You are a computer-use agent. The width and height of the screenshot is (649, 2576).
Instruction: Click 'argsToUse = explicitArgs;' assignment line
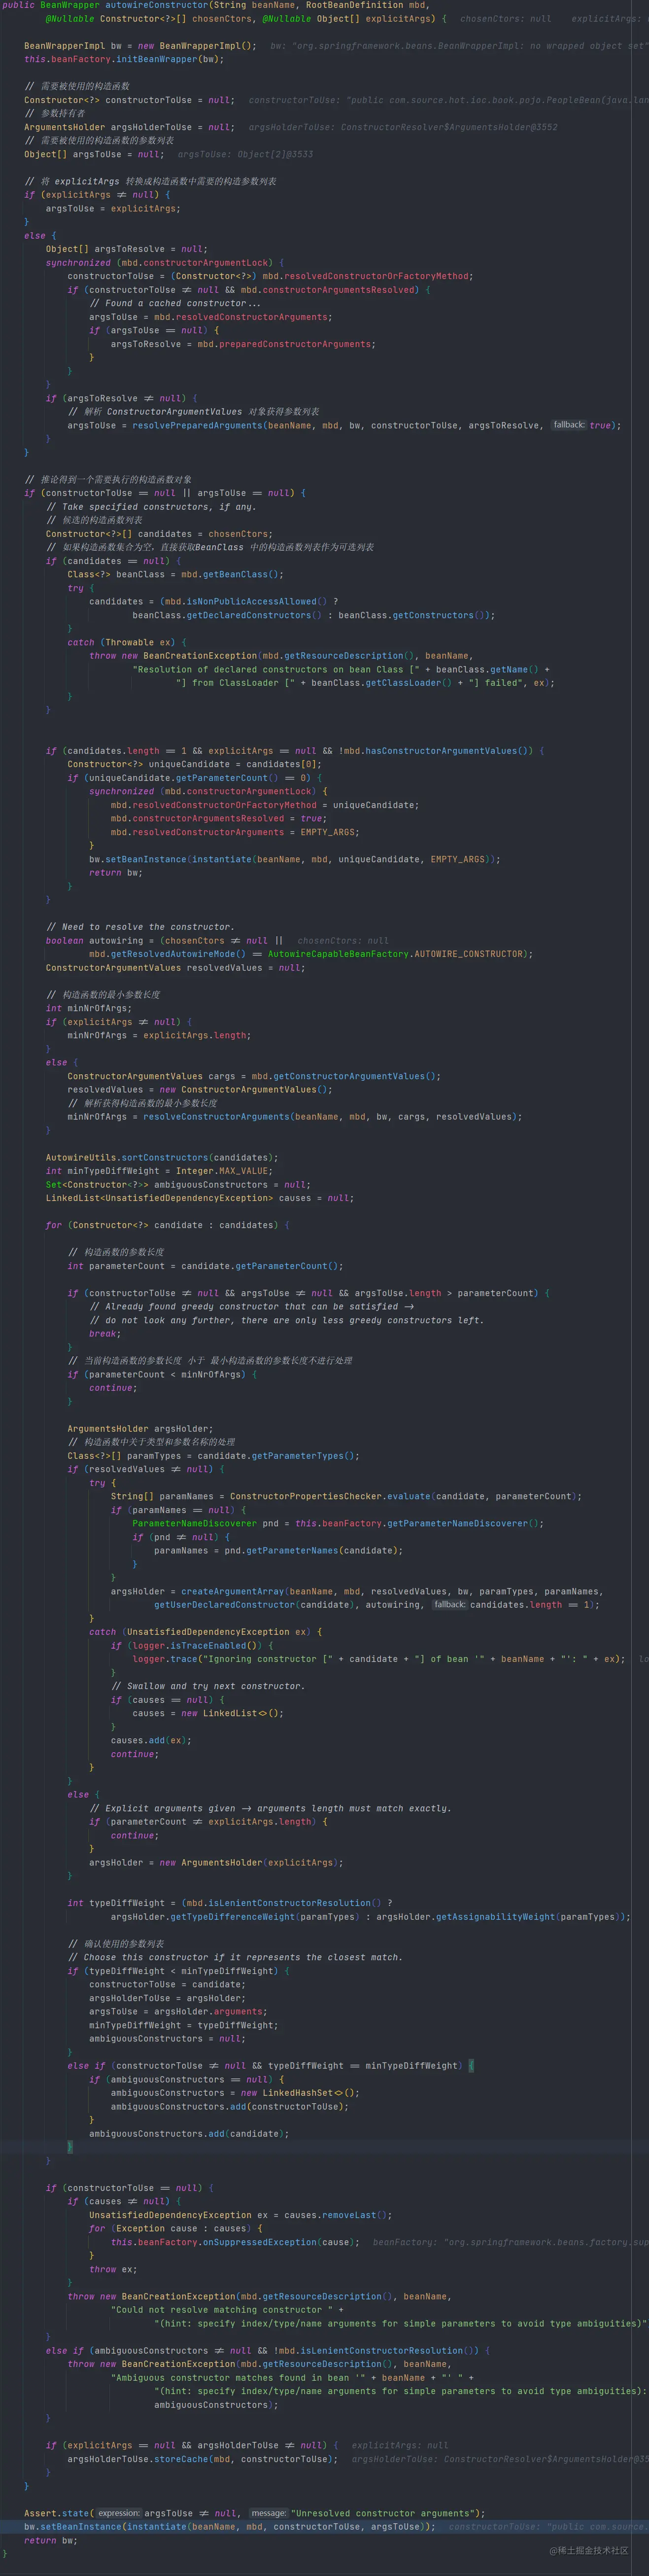tap(113, 208)
